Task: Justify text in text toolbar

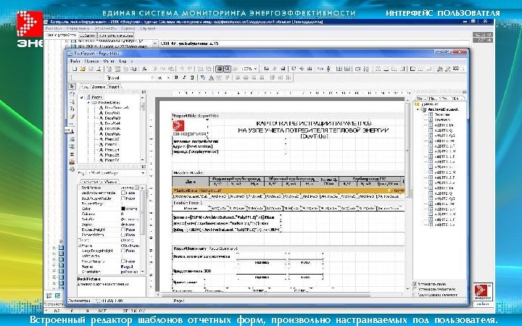Action: pyautogui.click(x=262, y=78)
